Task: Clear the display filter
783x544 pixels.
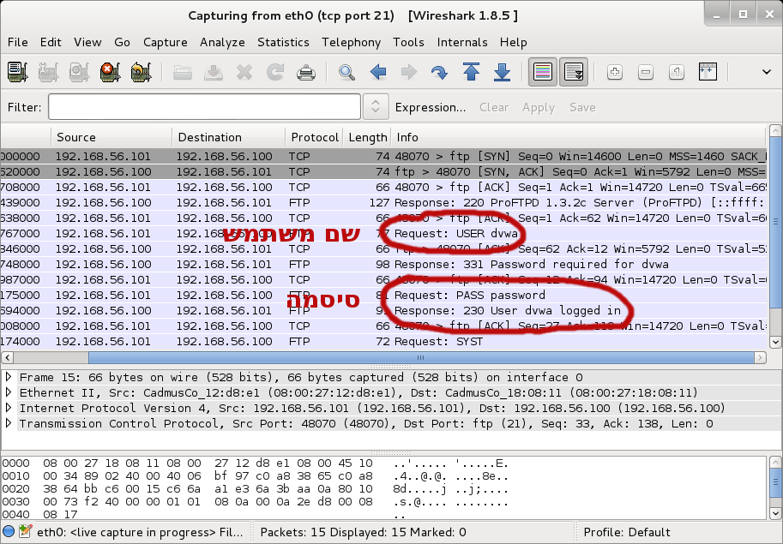Action: click(494, 107)
